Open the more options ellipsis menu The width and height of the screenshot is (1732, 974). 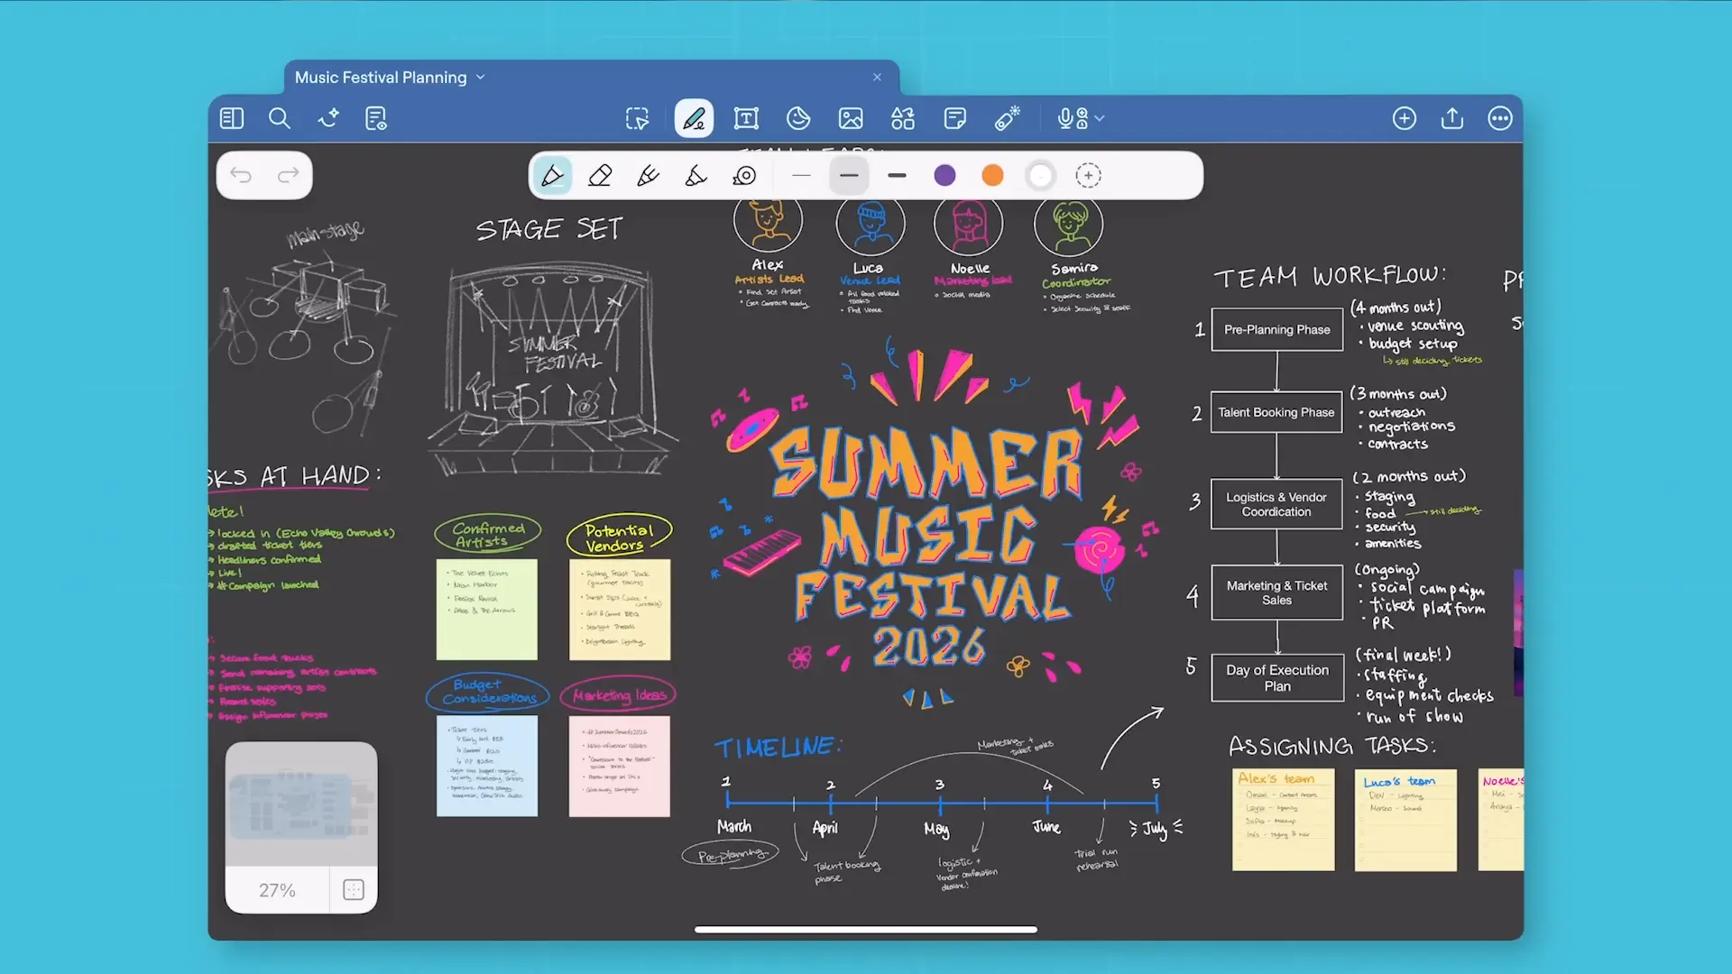[x=1500, y=118]
